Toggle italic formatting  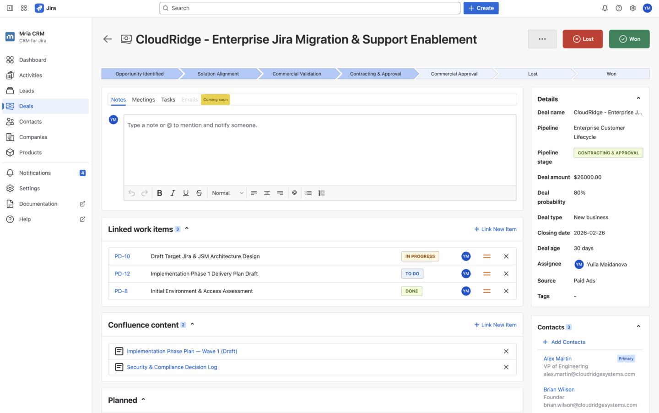173,193
